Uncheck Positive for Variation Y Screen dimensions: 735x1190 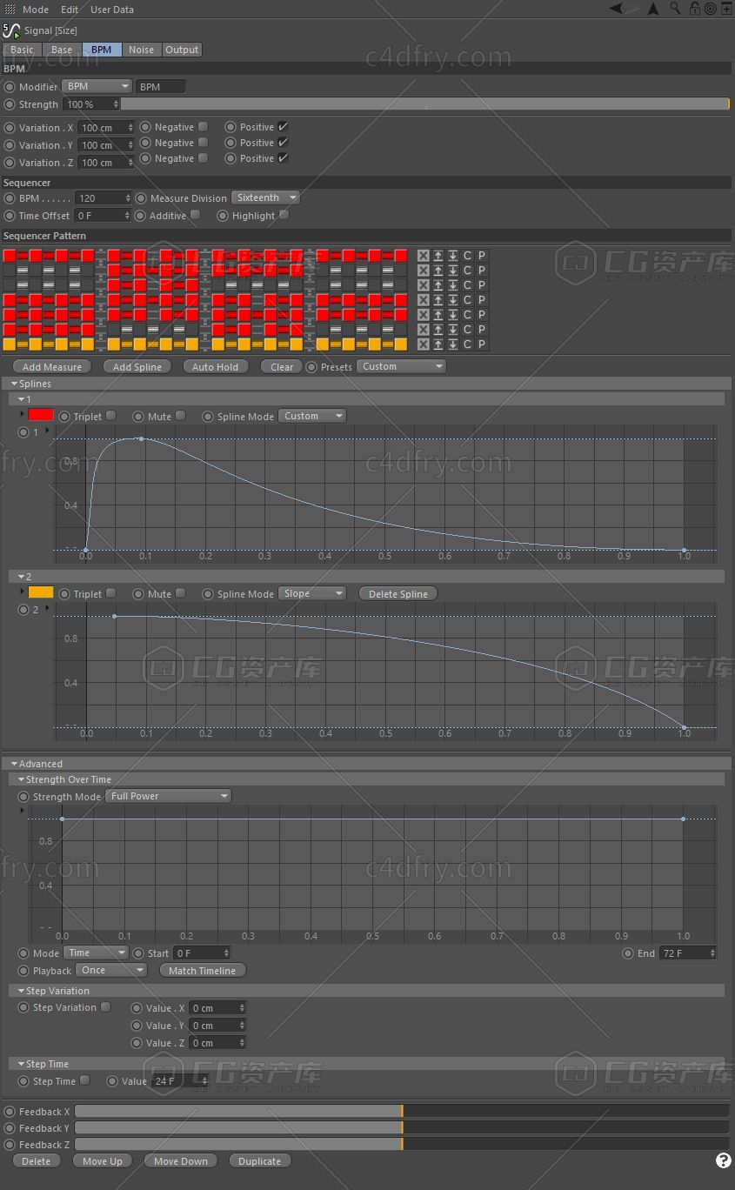(283, 143)
